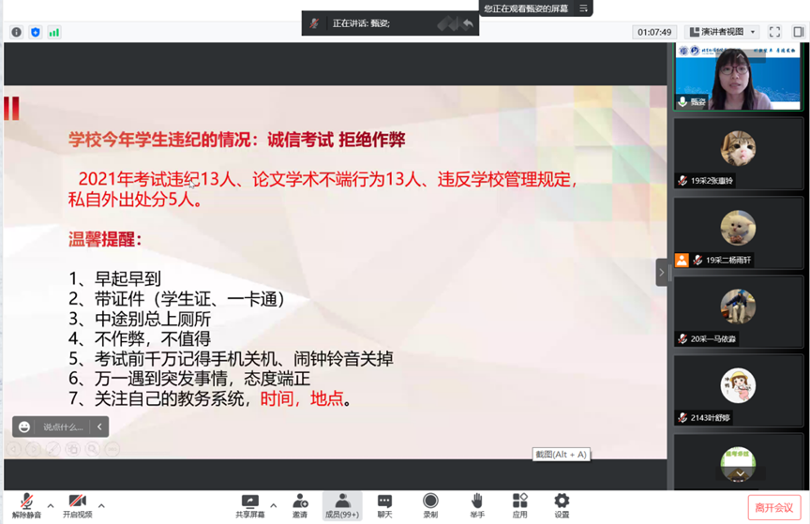The height and width of the screenshot is (524, 810).
Task: Click the 离开会议 leave meeting button
Action: tap(774, 507)
